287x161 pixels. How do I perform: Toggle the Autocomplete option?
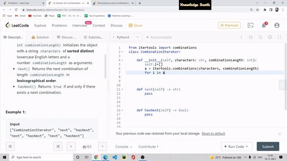click(159, 37)
